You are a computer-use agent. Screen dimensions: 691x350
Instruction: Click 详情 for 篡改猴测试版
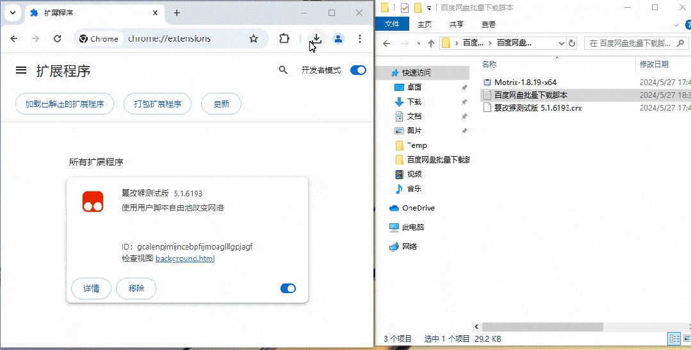click(91, 289)
